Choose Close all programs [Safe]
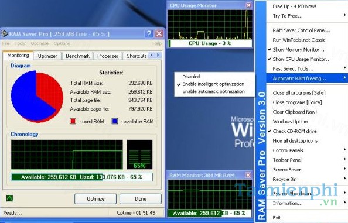348x223 pixels. click(307, 92)
